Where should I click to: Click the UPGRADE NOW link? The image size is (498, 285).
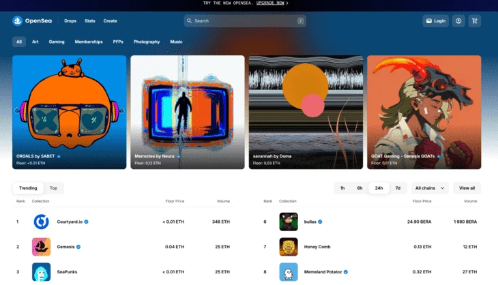[270, 3]
